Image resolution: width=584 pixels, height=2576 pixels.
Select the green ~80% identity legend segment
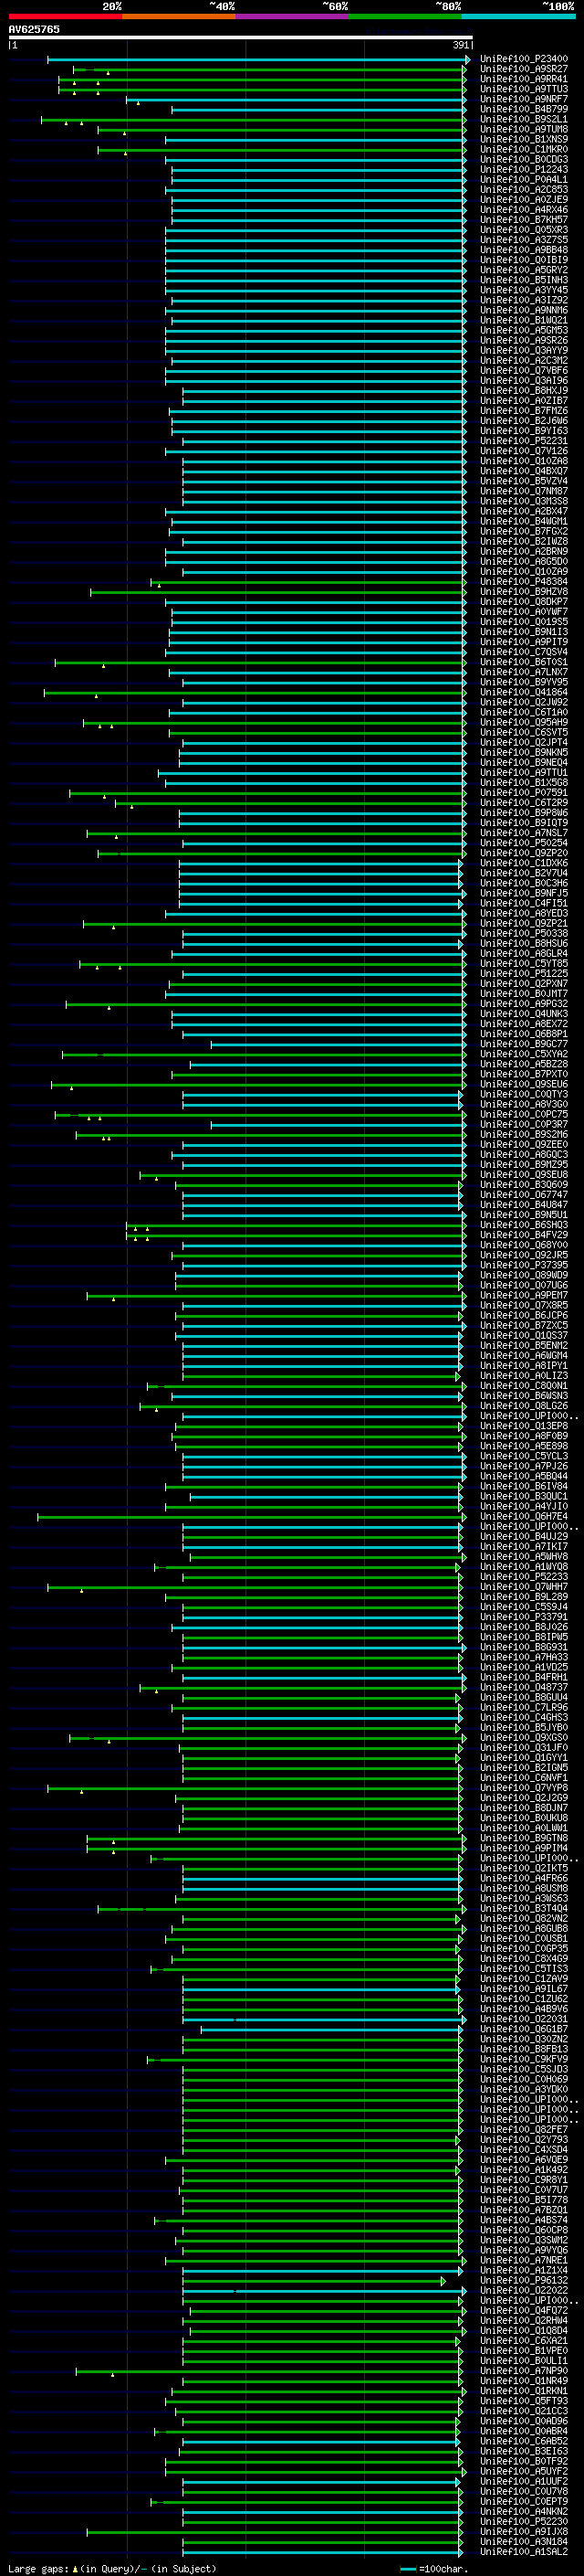click(405, 16)
